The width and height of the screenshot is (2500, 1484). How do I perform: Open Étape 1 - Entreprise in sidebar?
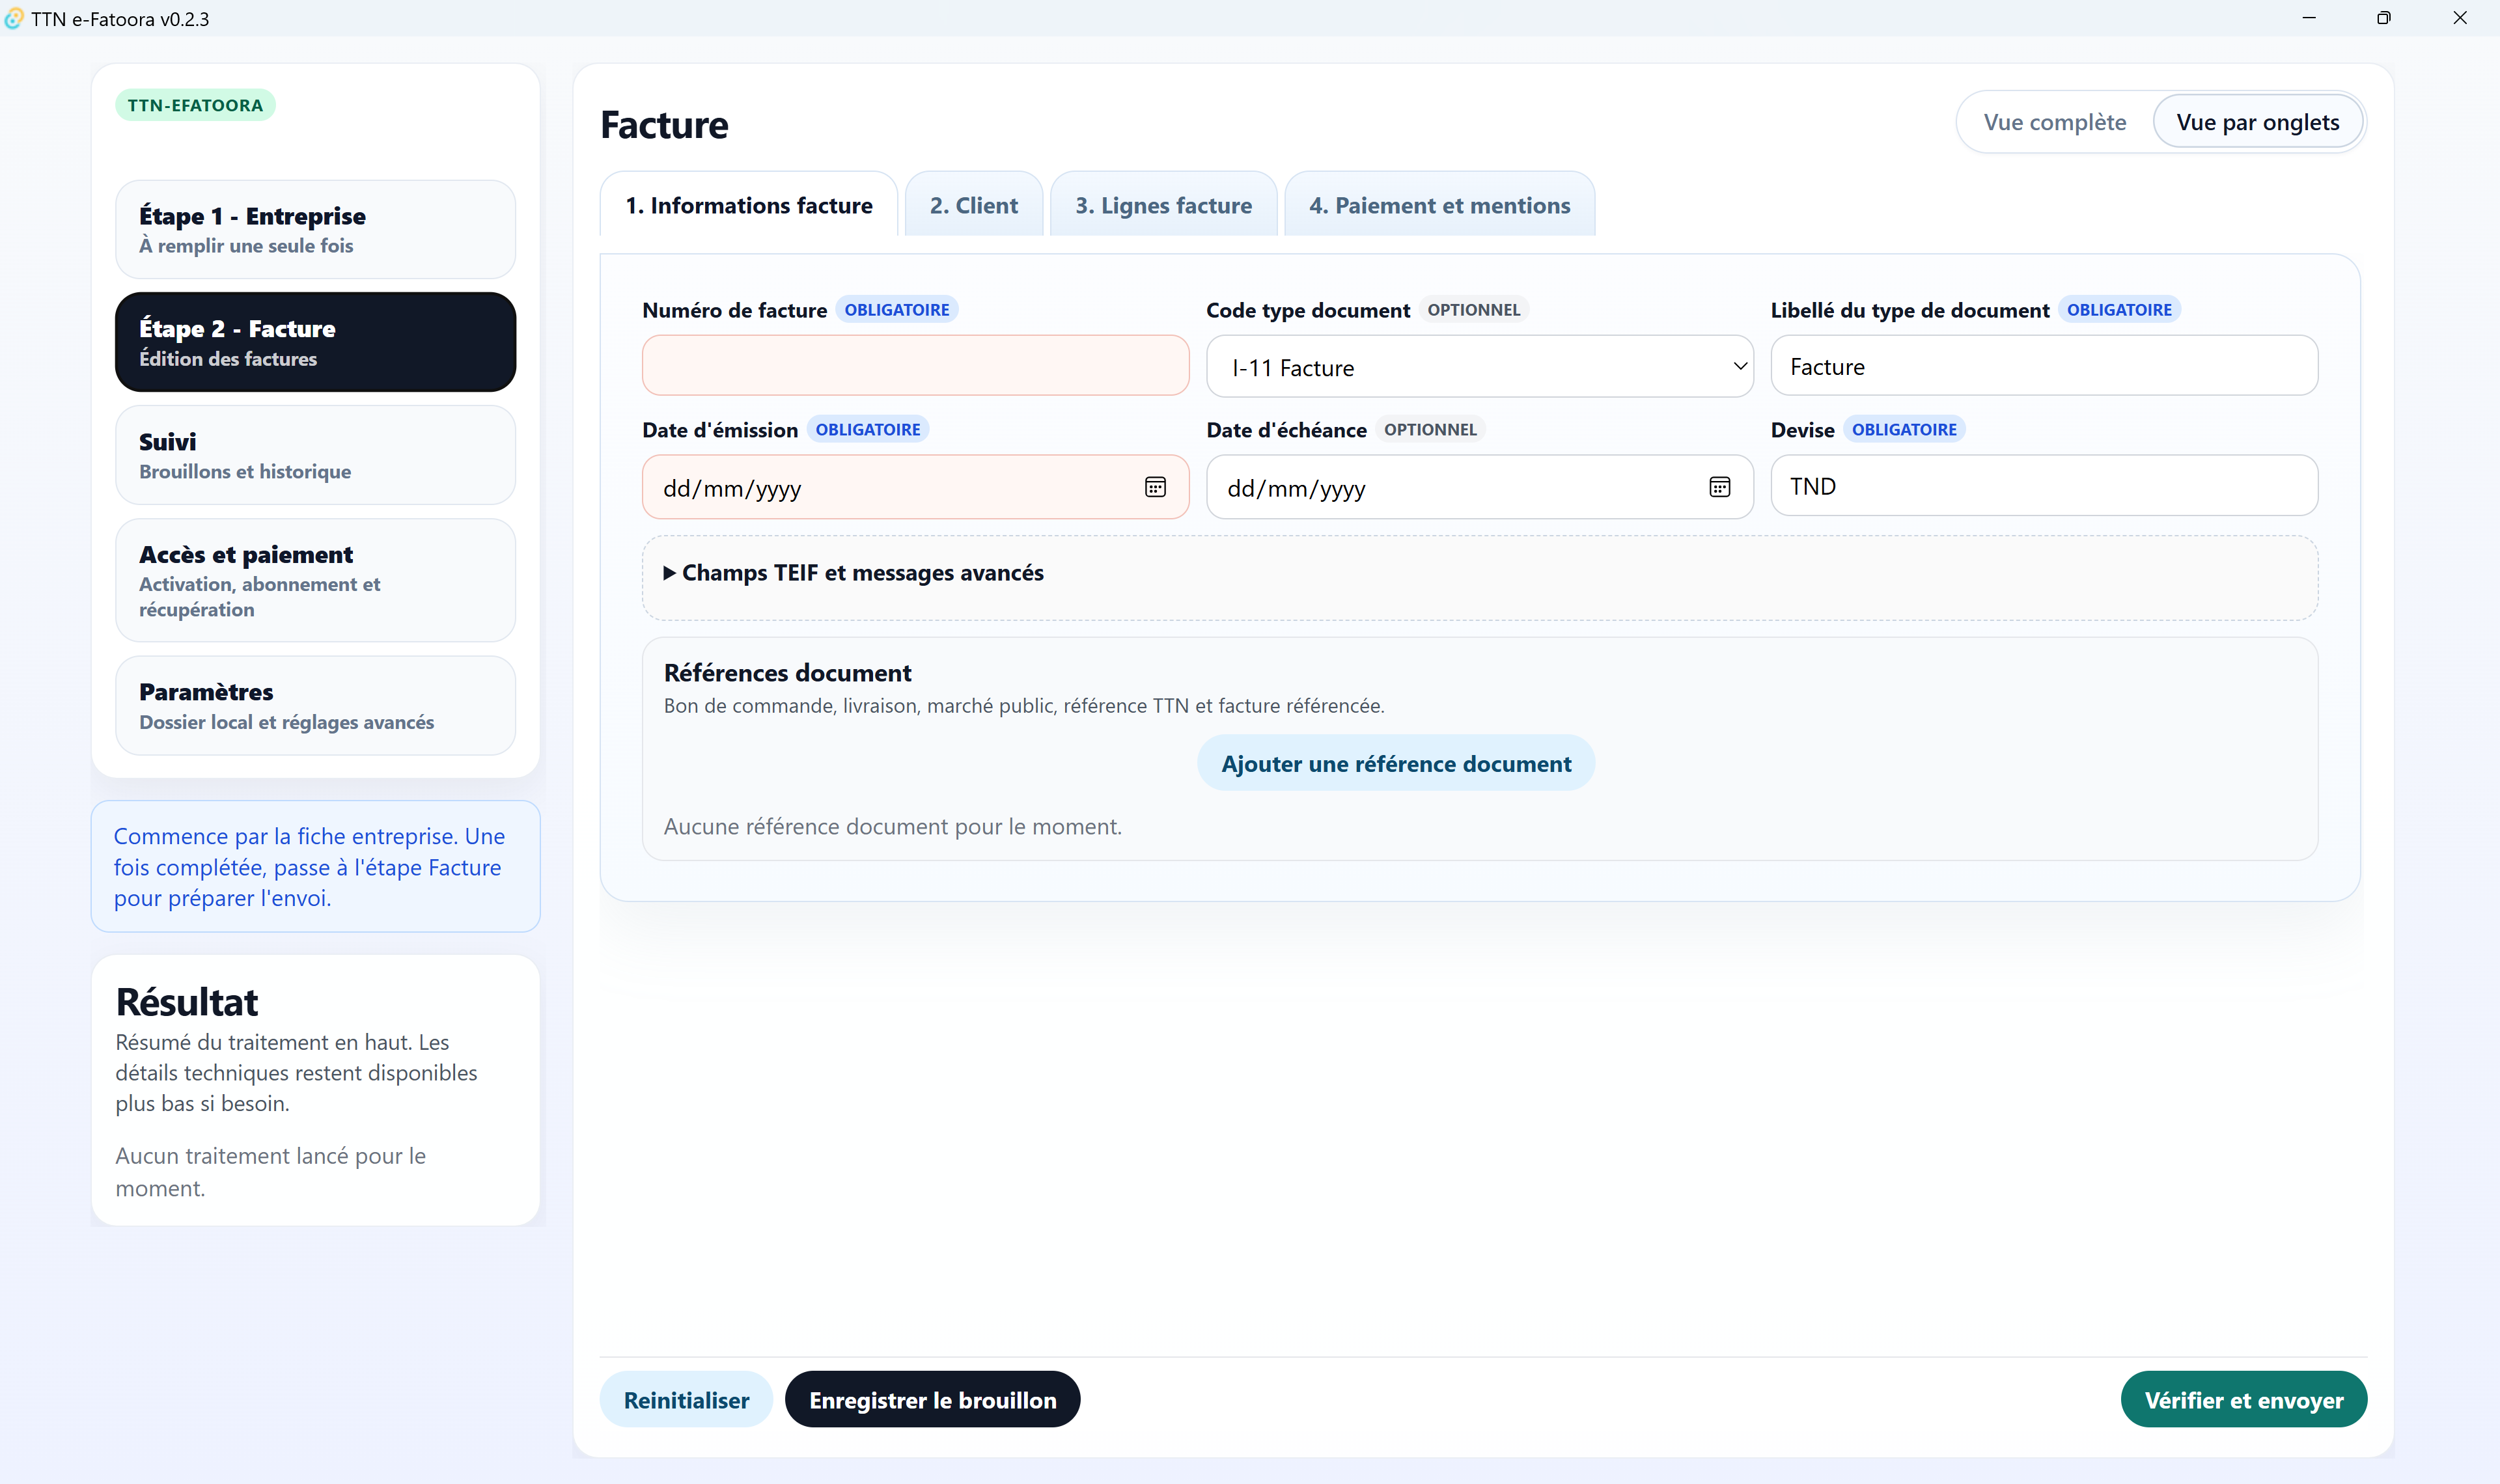tap(315, 230)
